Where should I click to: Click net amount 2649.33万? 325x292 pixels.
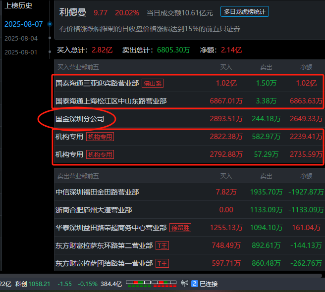coord(306,119)
